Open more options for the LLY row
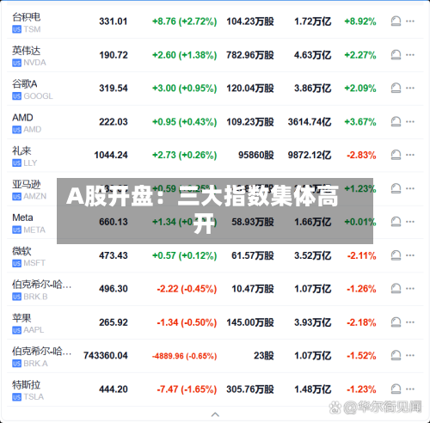This screenshot has width=430, height=423. click(410, 155)
